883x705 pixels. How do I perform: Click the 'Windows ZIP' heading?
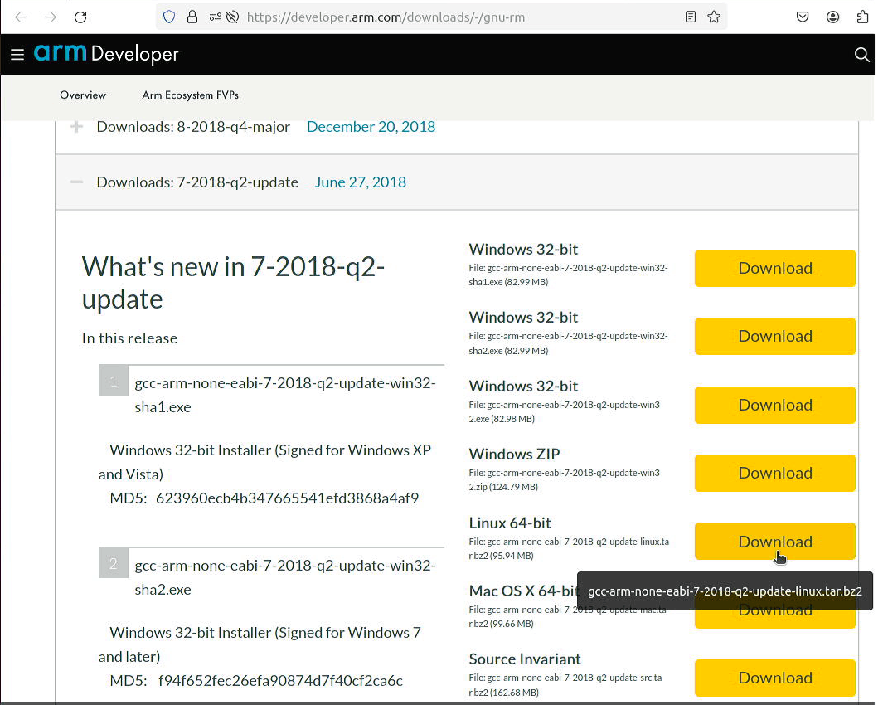514,455
